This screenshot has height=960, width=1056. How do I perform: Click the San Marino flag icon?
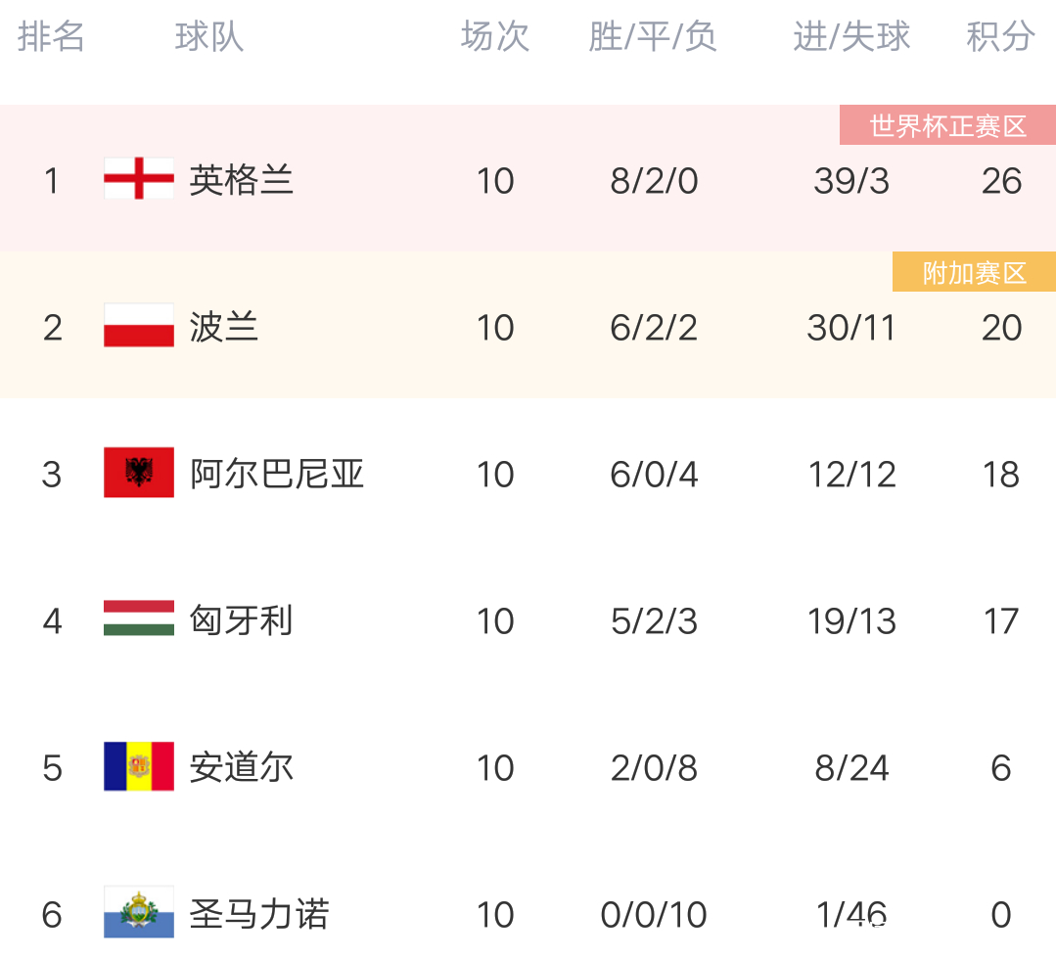point(139,914)
